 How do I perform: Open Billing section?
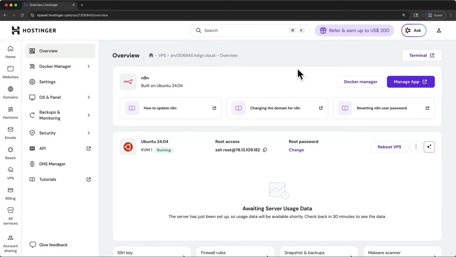[x=10, y=194]
